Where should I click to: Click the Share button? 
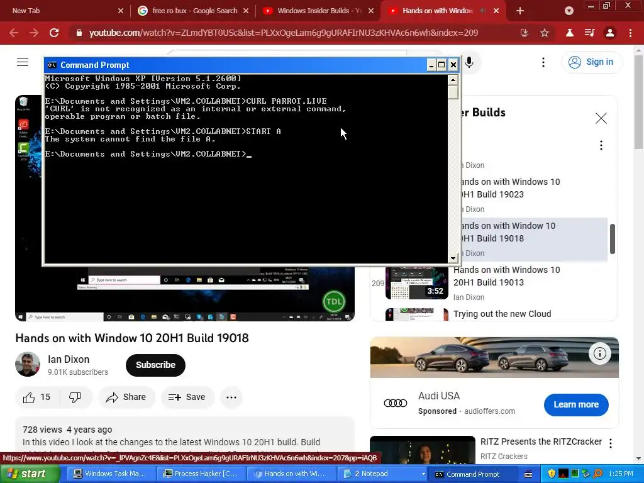tap(126, 397)
